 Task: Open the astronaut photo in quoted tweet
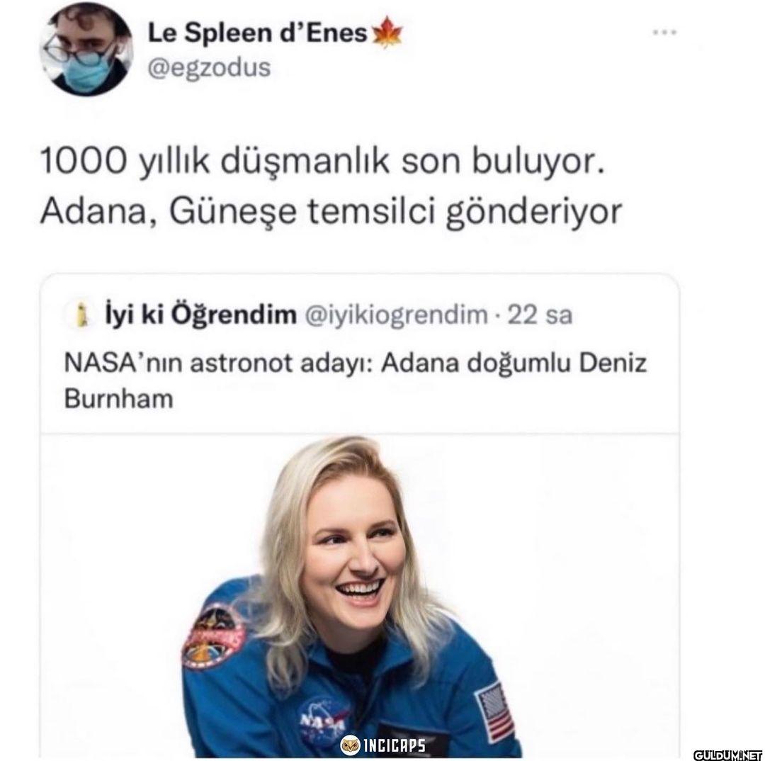pos(360,594)
